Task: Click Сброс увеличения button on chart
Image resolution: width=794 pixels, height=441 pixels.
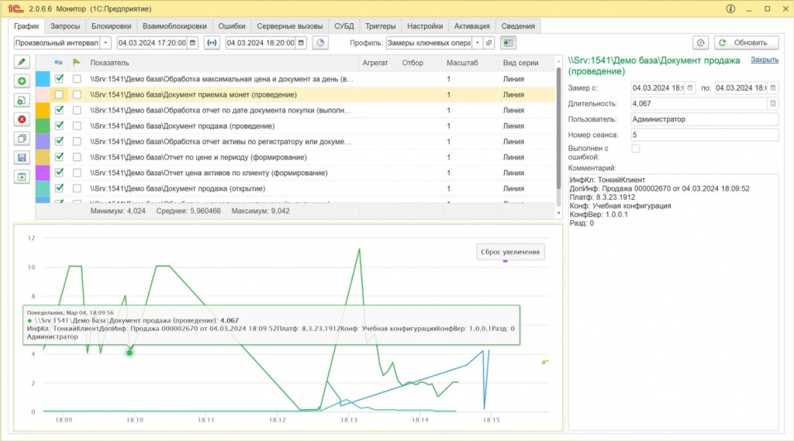Action: click(510, 252)
